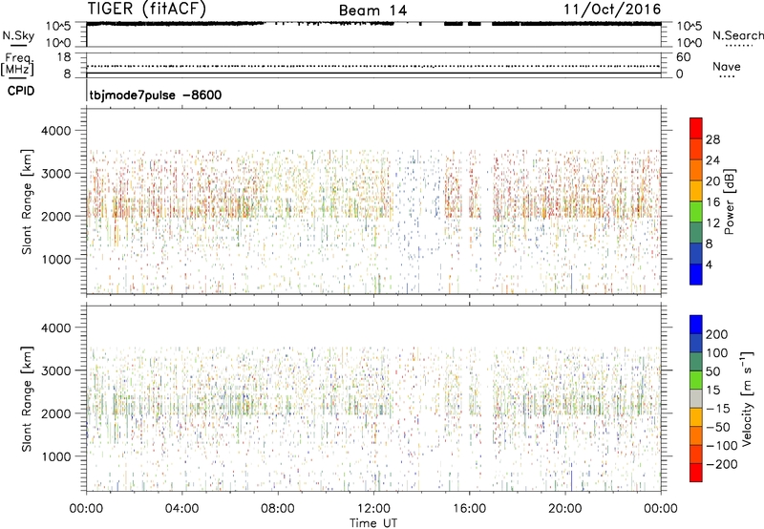Click the tbjmode7pulse -8600 text
This screenshot has width=764, height=529.
(x=156, y=95)
